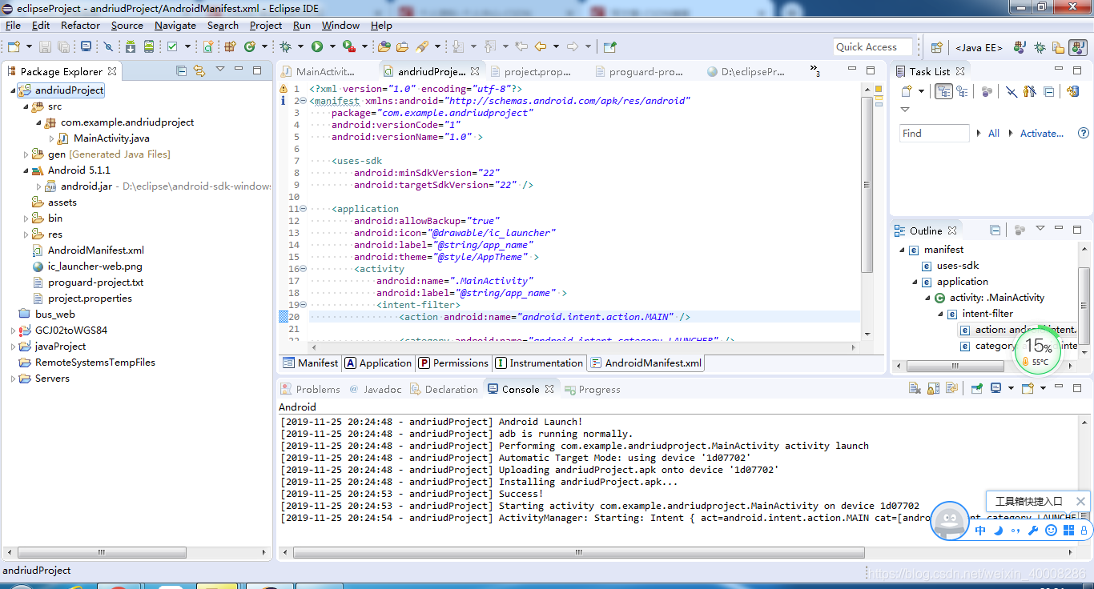
Task: Toggle Word Wrap in Console toolbar
Action: click(951, 389)
